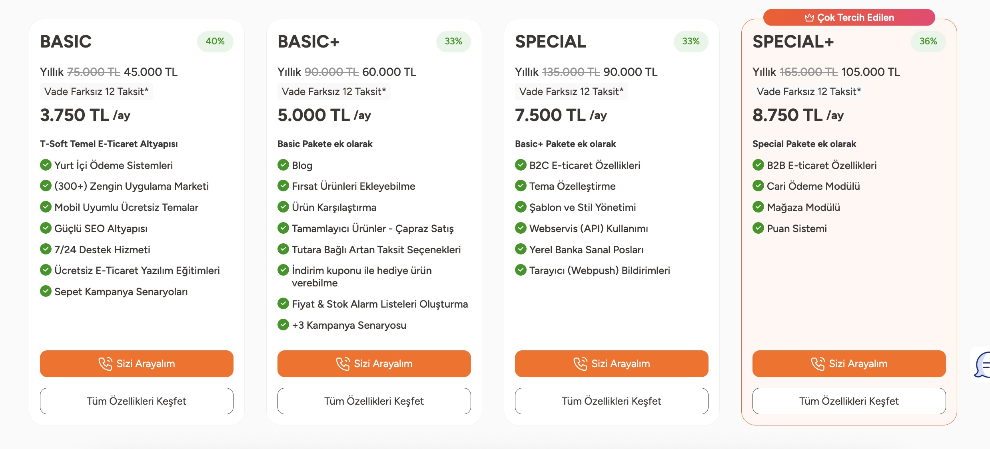Click the 36% discount badge on SPECIAL+
Viewport: 990px width, 449px height.
[x=928, y=41]
